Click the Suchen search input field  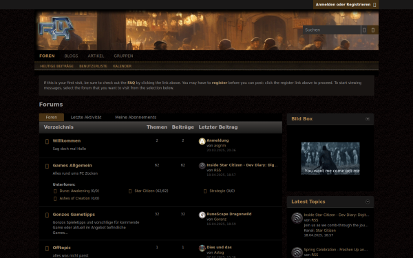coord(332,30)
